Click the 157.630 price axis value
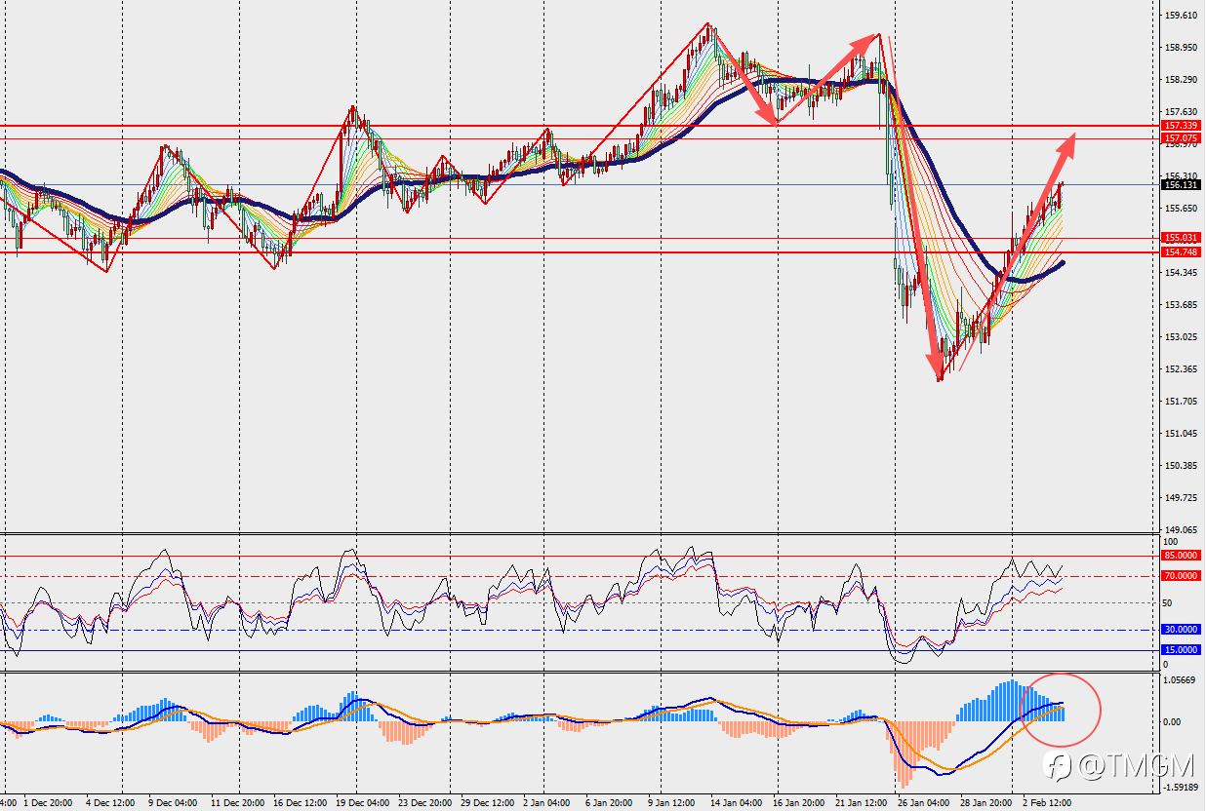The width and height of the screenshot is (1206, 811). [x=1182, y=112]
